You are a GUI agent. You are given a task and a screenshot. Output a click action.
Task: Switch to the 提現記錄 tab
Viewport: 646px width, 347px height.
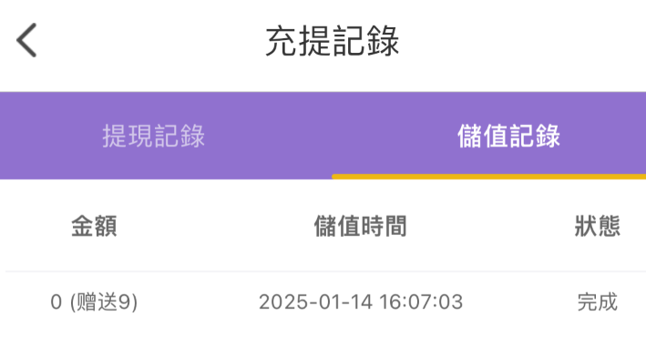(x=153, y=136)
